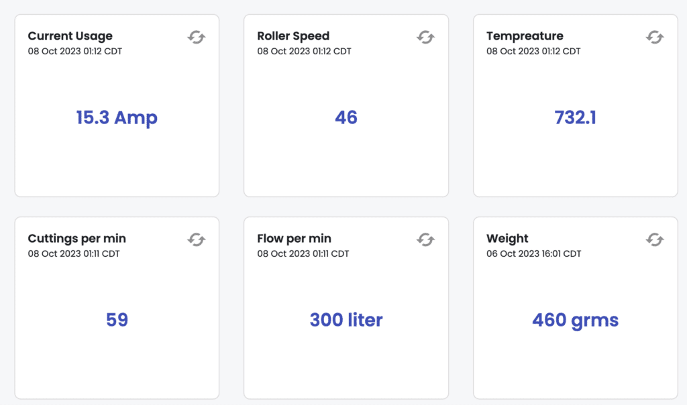Select the Cuttings per min title
Screen dimensions: 687x405
tap(76, 239)
